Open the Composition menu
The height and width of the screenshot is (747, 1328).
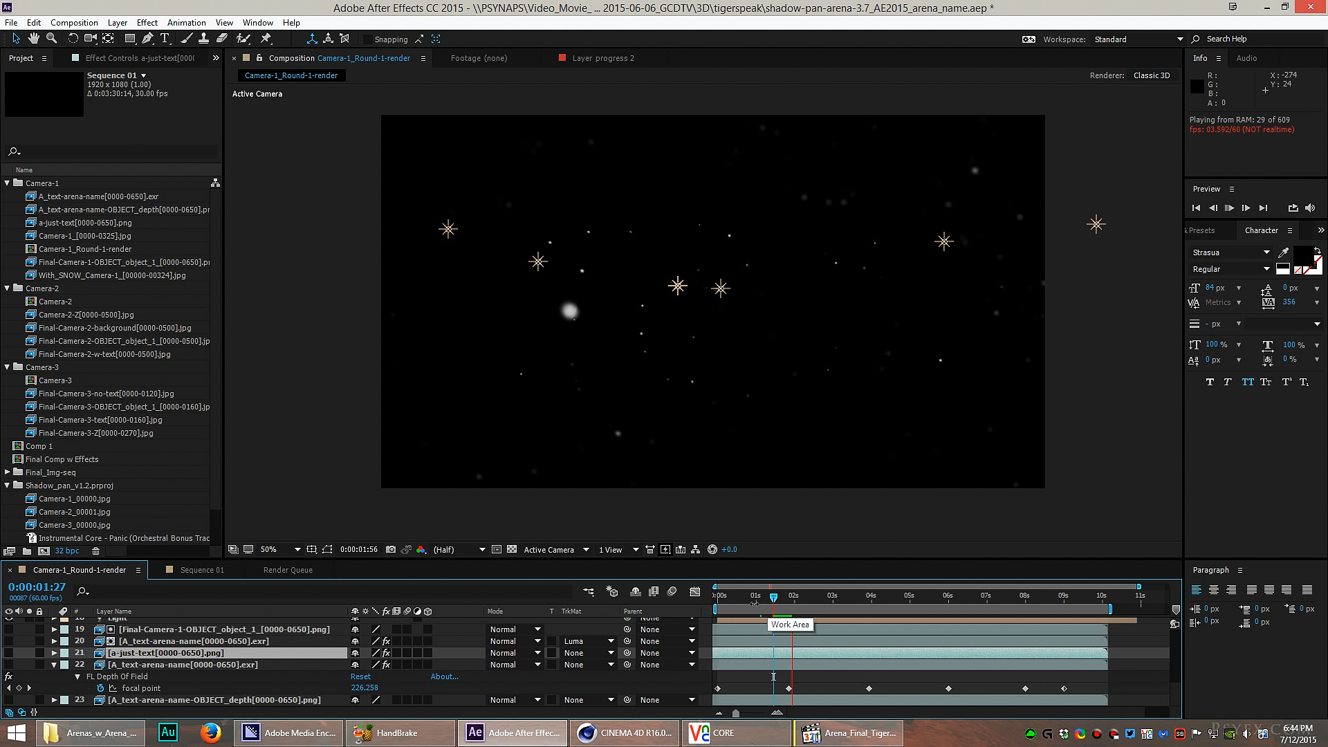(74, 22)
